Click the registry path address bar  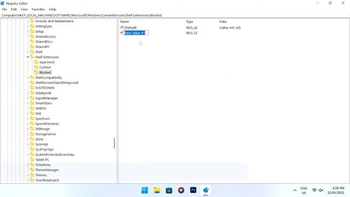coord(175,15)
